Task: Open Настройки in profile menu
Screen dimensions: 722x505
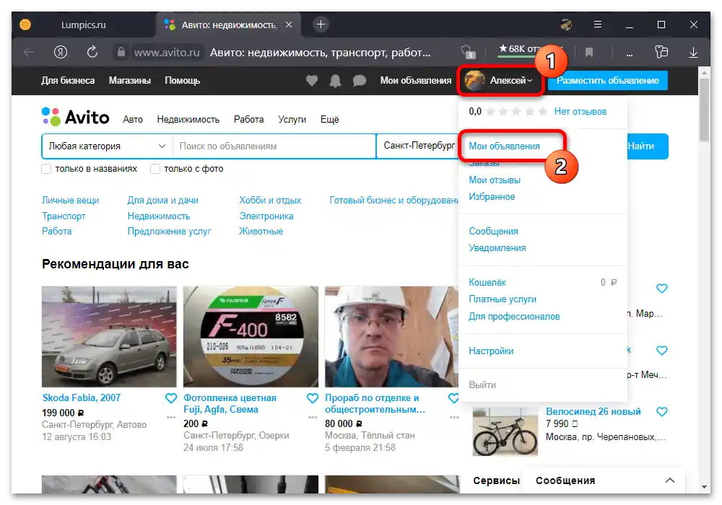Action: point(491,351)
